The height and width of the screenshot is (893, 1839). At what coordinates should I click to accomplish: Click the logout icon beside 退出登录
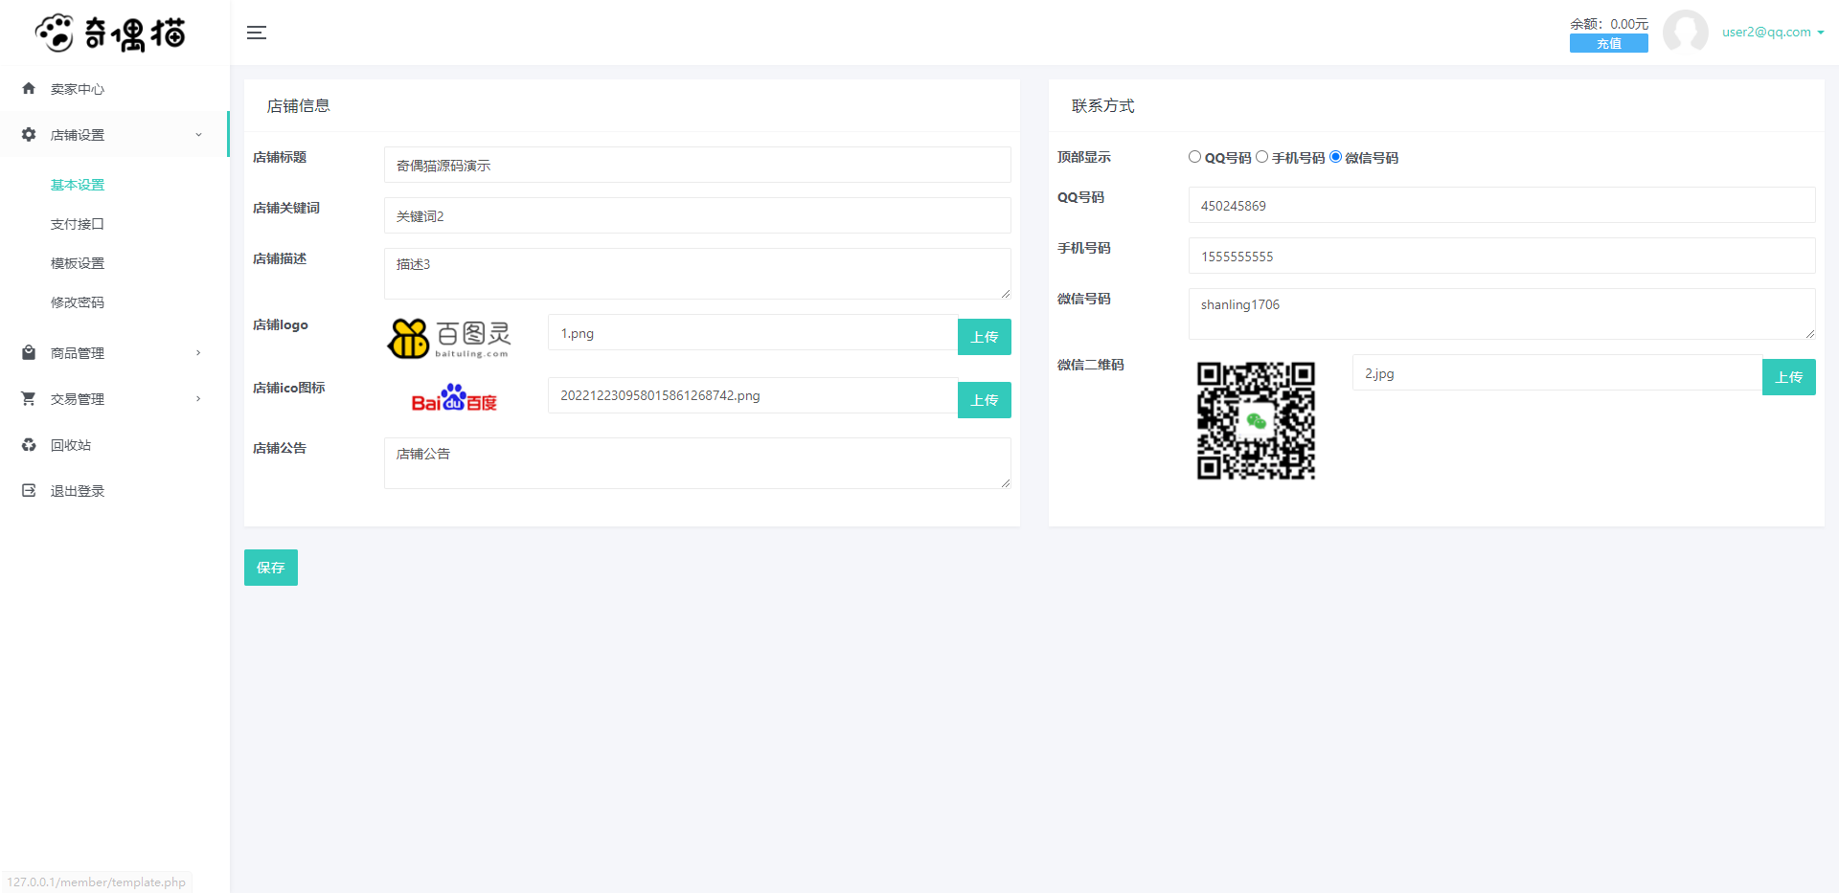[x=29, y=490]
